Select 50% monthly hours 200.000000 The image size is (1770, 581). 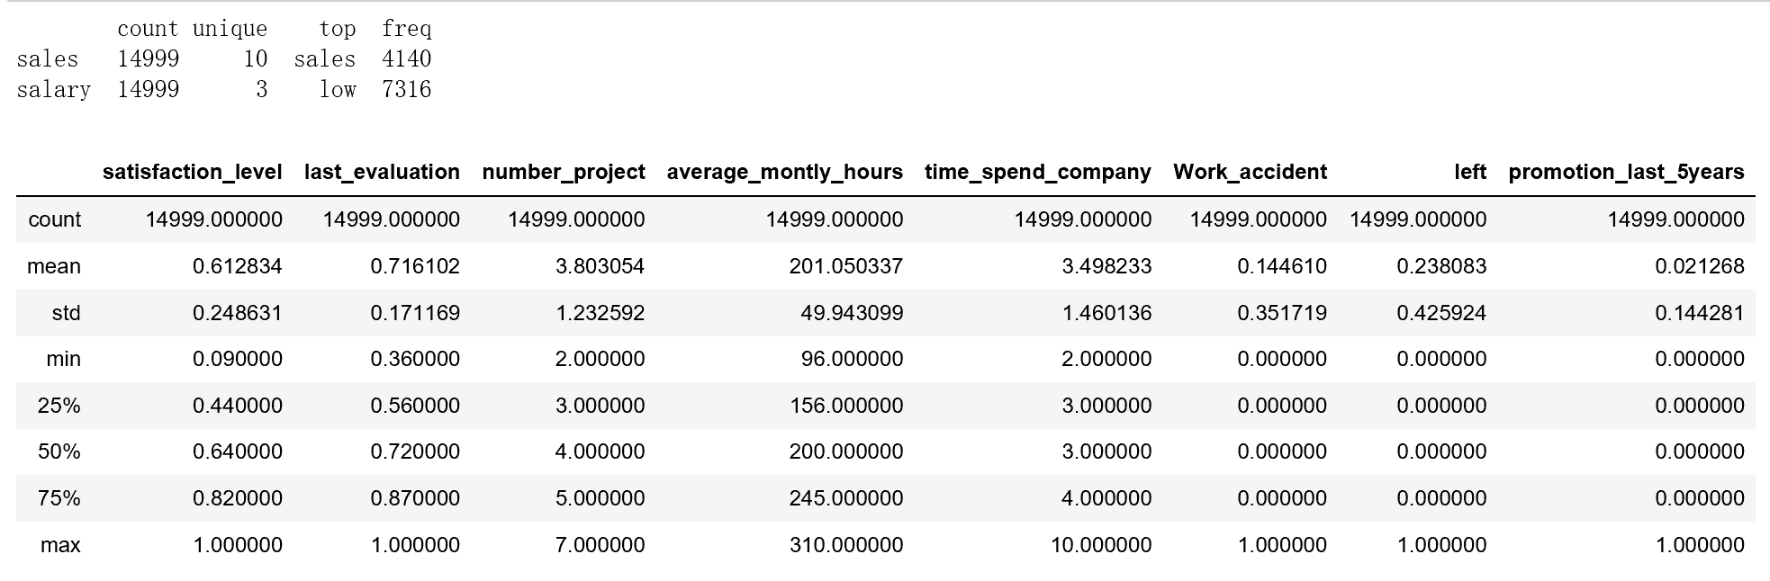pyautogui.click(x=846, y=451)
